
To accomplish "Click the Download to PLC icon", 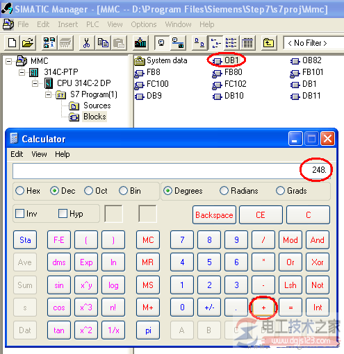I will 140,43.
